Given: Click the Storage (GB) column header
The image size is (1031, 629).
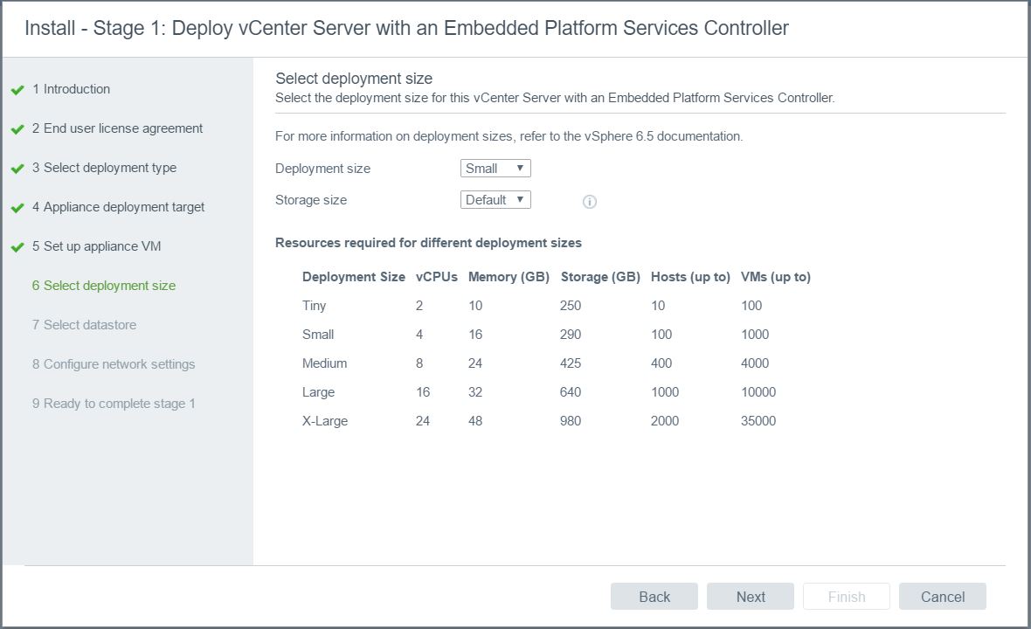Looking at the screenshot, I should (x=600, y=277).
